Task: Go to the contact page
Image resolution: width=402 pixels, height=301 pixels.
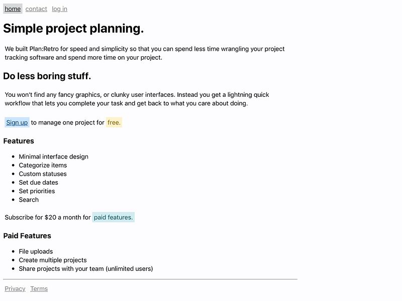Action: coord(36,9)
